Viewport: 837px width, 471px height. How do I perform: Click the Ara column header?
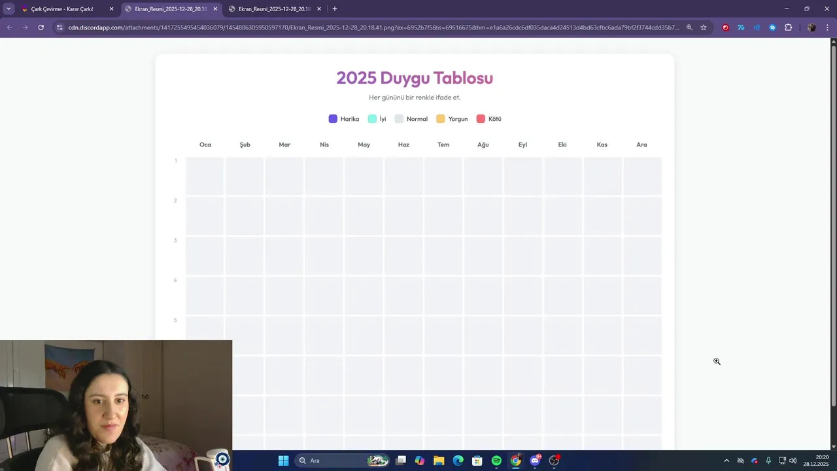click(642, 145)
